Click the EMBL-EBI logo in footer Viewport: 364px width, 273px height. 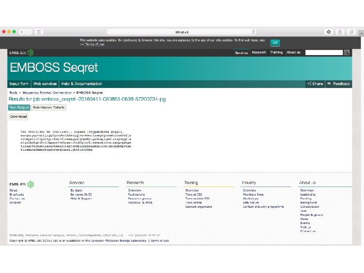22,185
